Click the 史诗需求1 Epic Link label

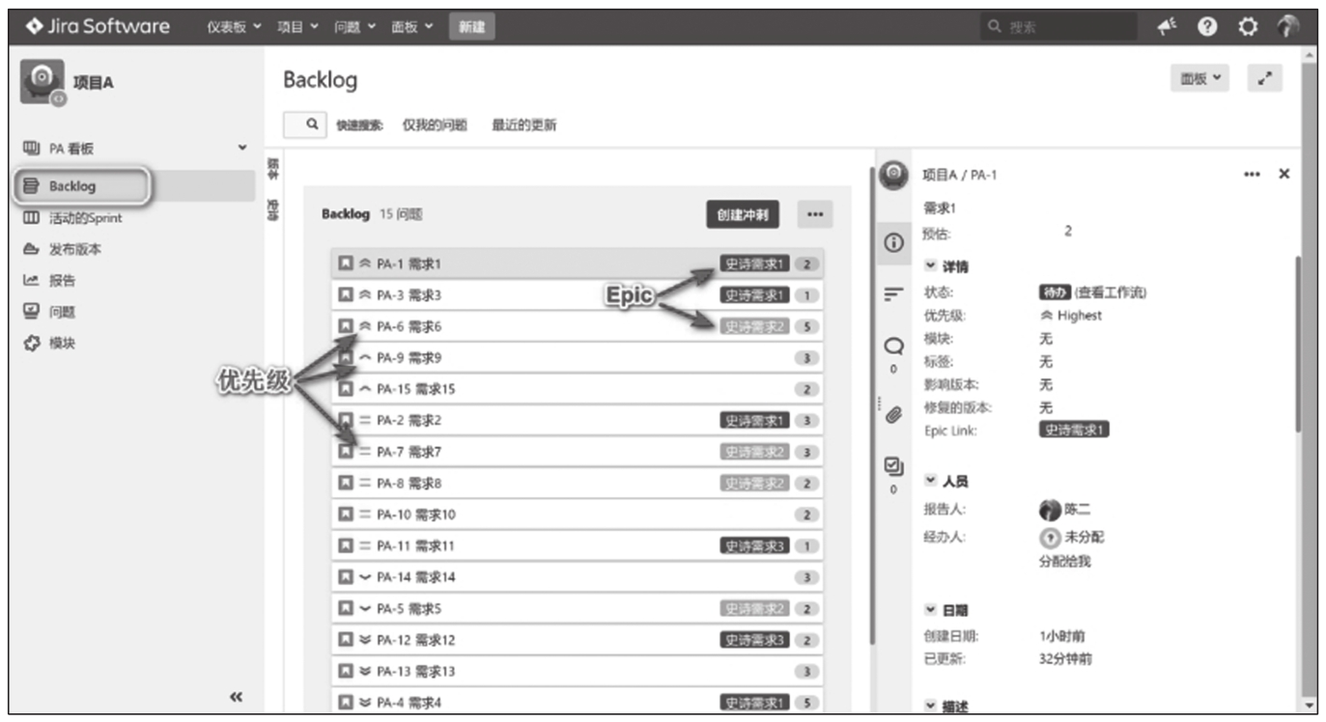click(x=1074, y=430)
